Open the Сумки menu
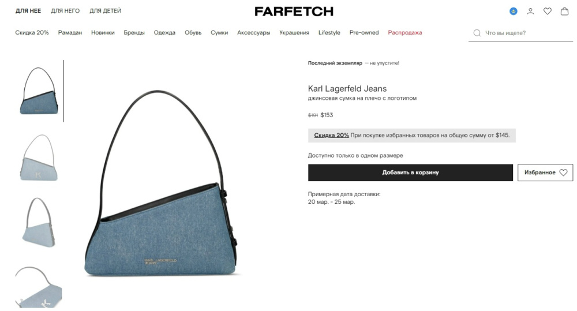Screen dimensions: 577x311 pyautogui.click(x=219, y=33)
